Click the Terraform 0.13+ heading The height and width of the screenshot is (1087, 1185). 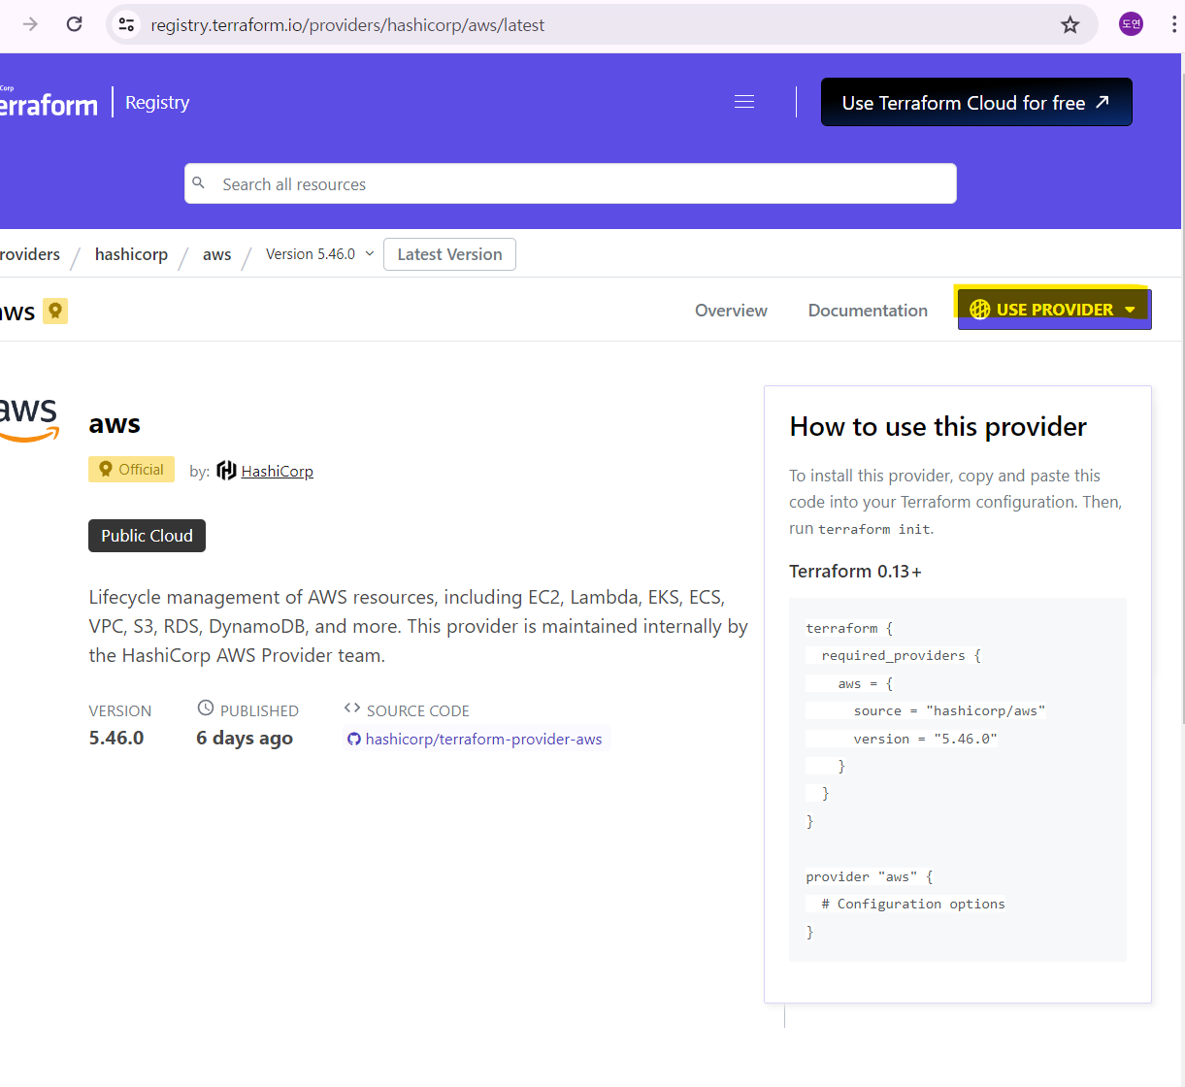855,572
